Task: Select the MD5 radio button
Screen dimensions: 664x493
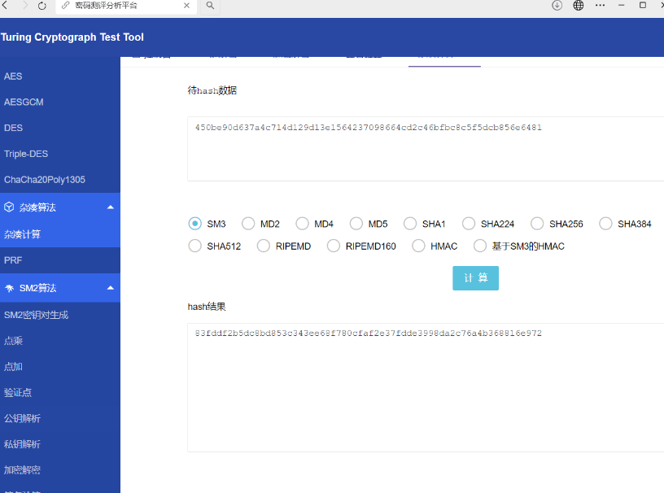Action: point(356,224)
